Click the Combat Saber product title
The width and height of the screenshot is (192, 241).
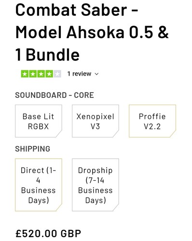coord(92,32)
